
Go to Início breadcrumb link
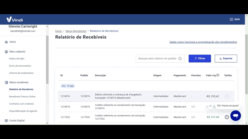click(59, 31)
